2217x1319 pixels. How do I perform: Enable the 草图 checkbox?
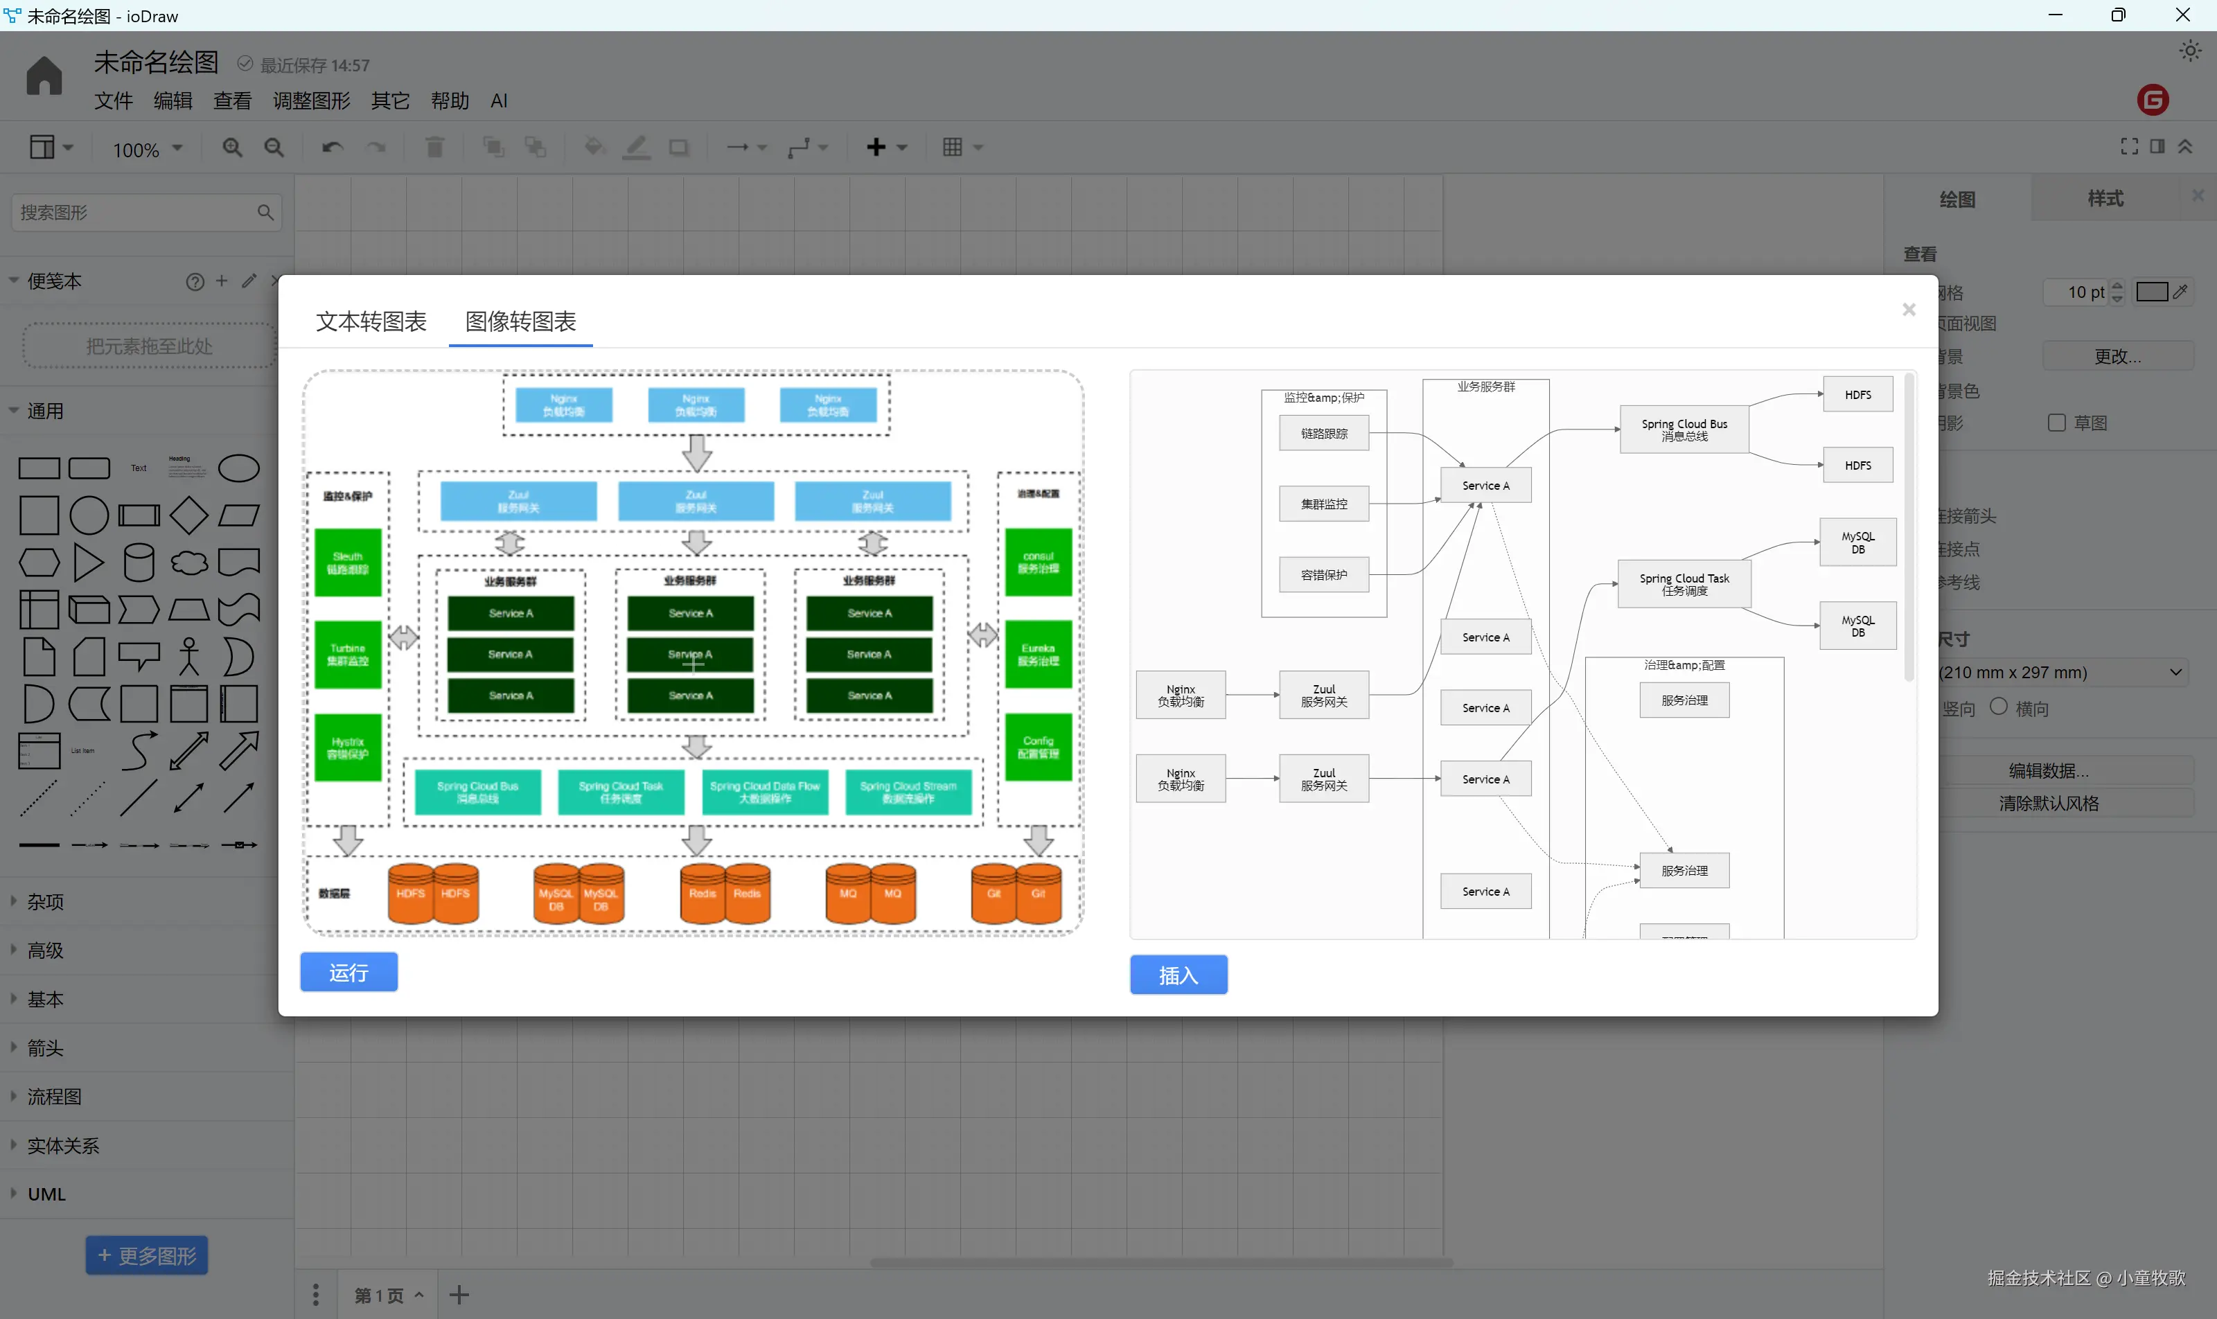point(2056,423)
